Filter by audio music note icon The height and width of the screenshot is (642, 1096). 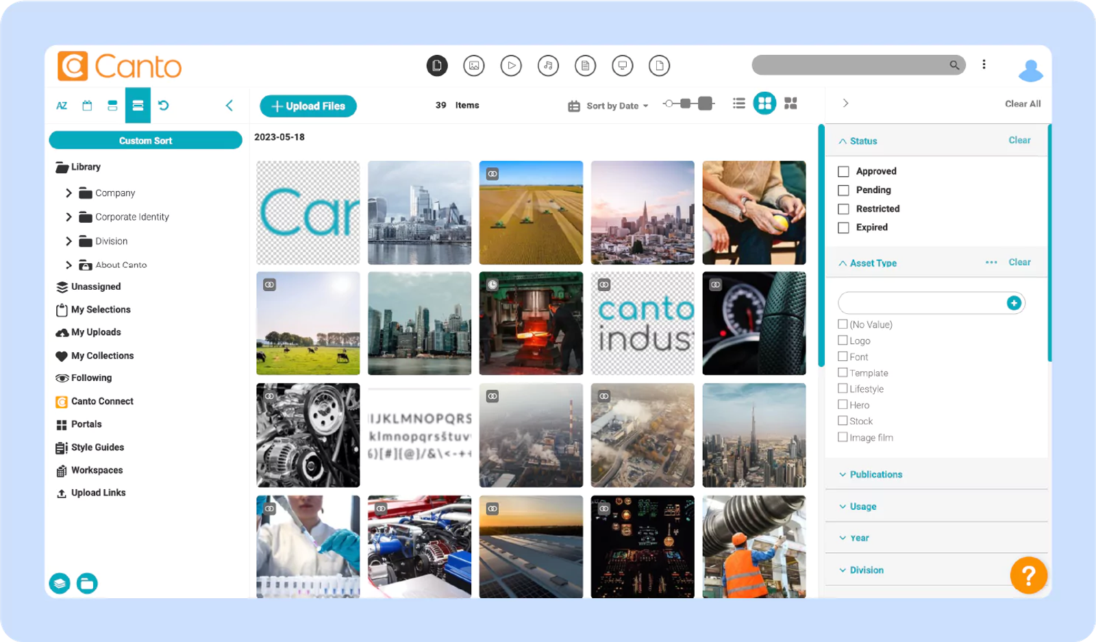(x=548, y=66)
